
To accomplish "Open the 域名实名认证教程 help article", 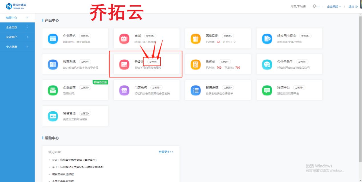I will click(63, 174).
